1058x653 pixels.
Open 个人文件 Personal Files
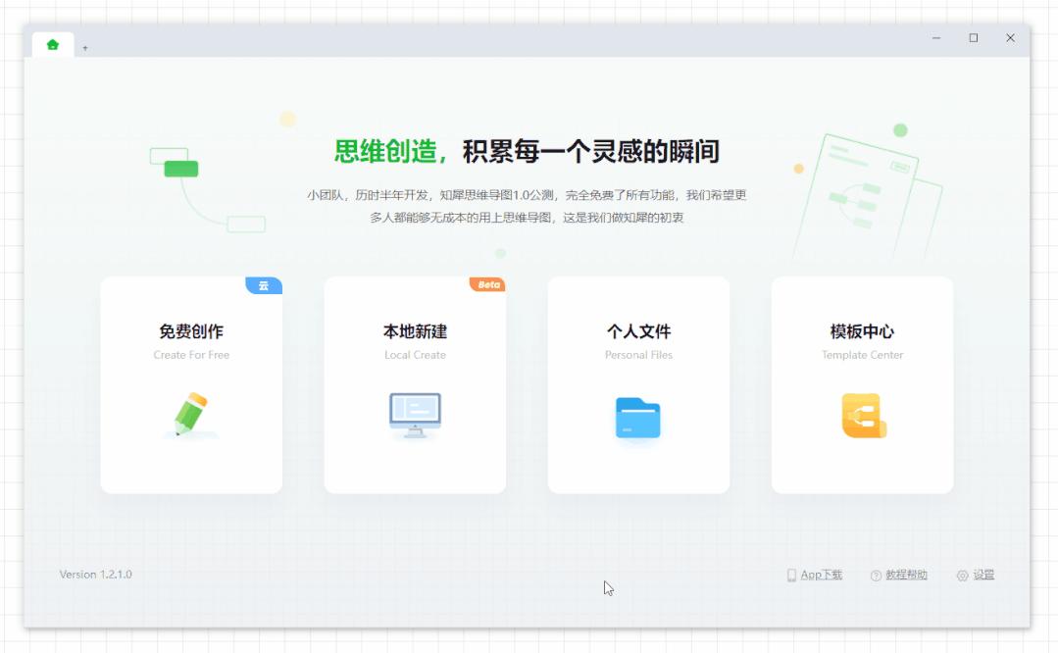coord(638,384)
